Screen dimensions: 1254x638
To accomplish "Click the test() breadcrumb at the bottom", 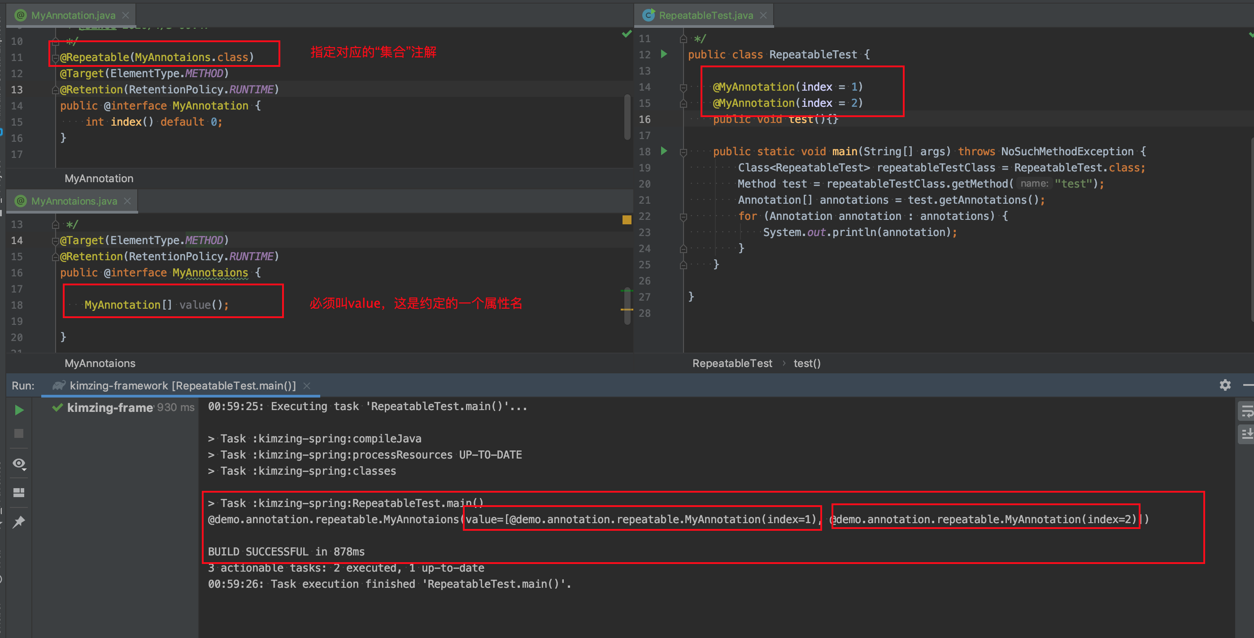I will point(807,363).
